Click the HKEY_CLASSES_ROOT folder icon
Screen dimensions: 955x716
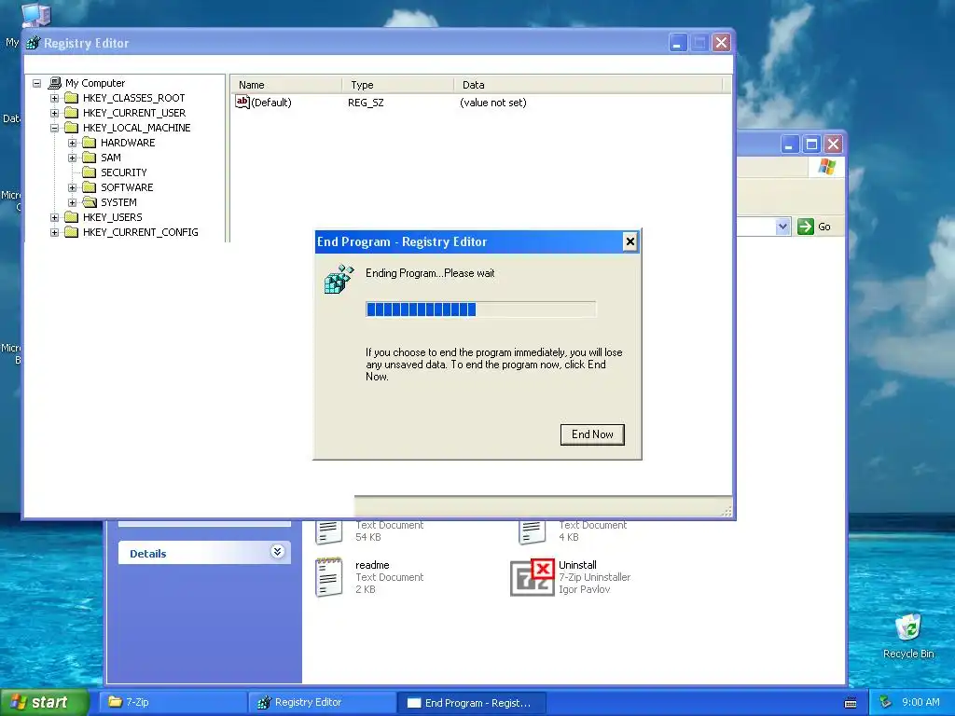[x=72, y=97]
